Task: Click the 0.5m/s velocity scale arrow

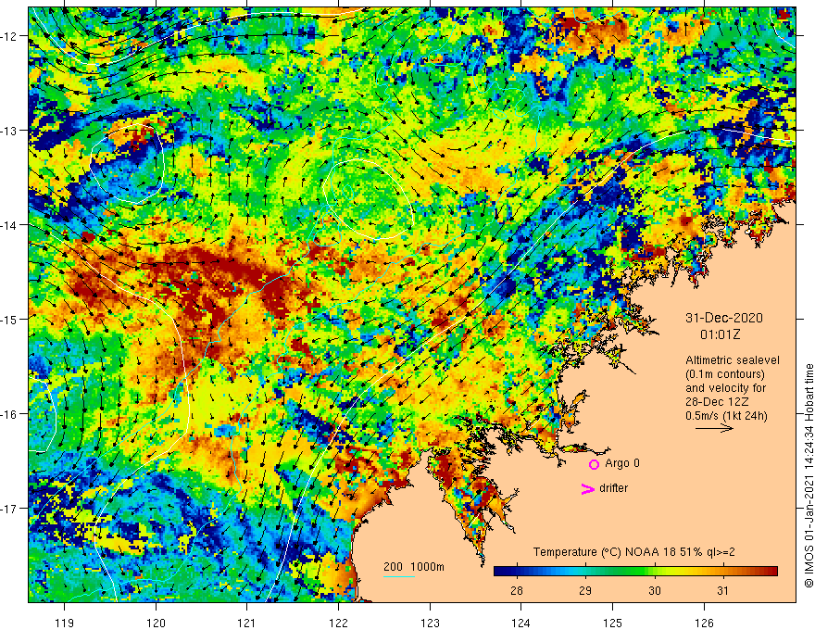Action: [x=714, y=428]
